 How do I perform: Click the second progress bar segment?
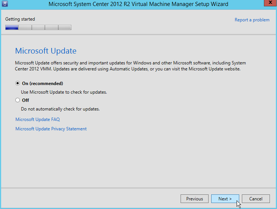click(x=25, y=27)
